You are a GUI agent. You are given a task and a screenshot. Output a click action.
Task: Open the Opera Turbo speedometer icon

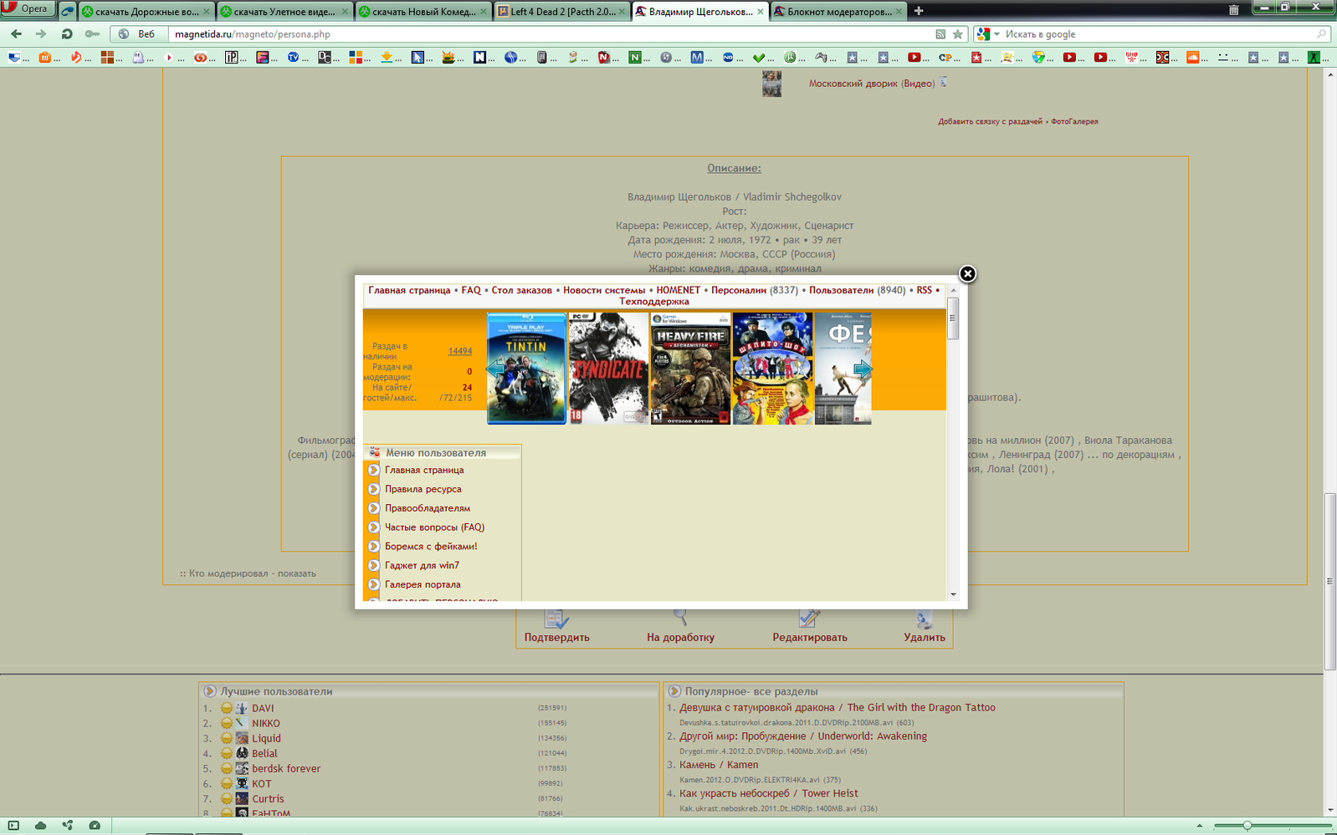95,826
